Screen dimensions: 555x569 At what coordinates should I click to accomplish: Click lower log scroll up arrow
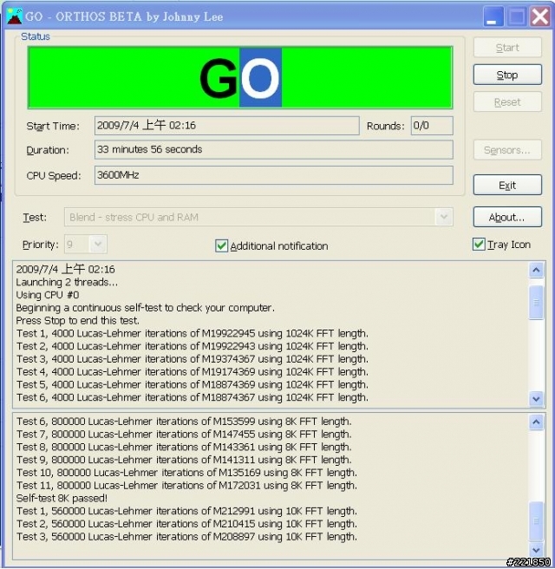[536, 422]
